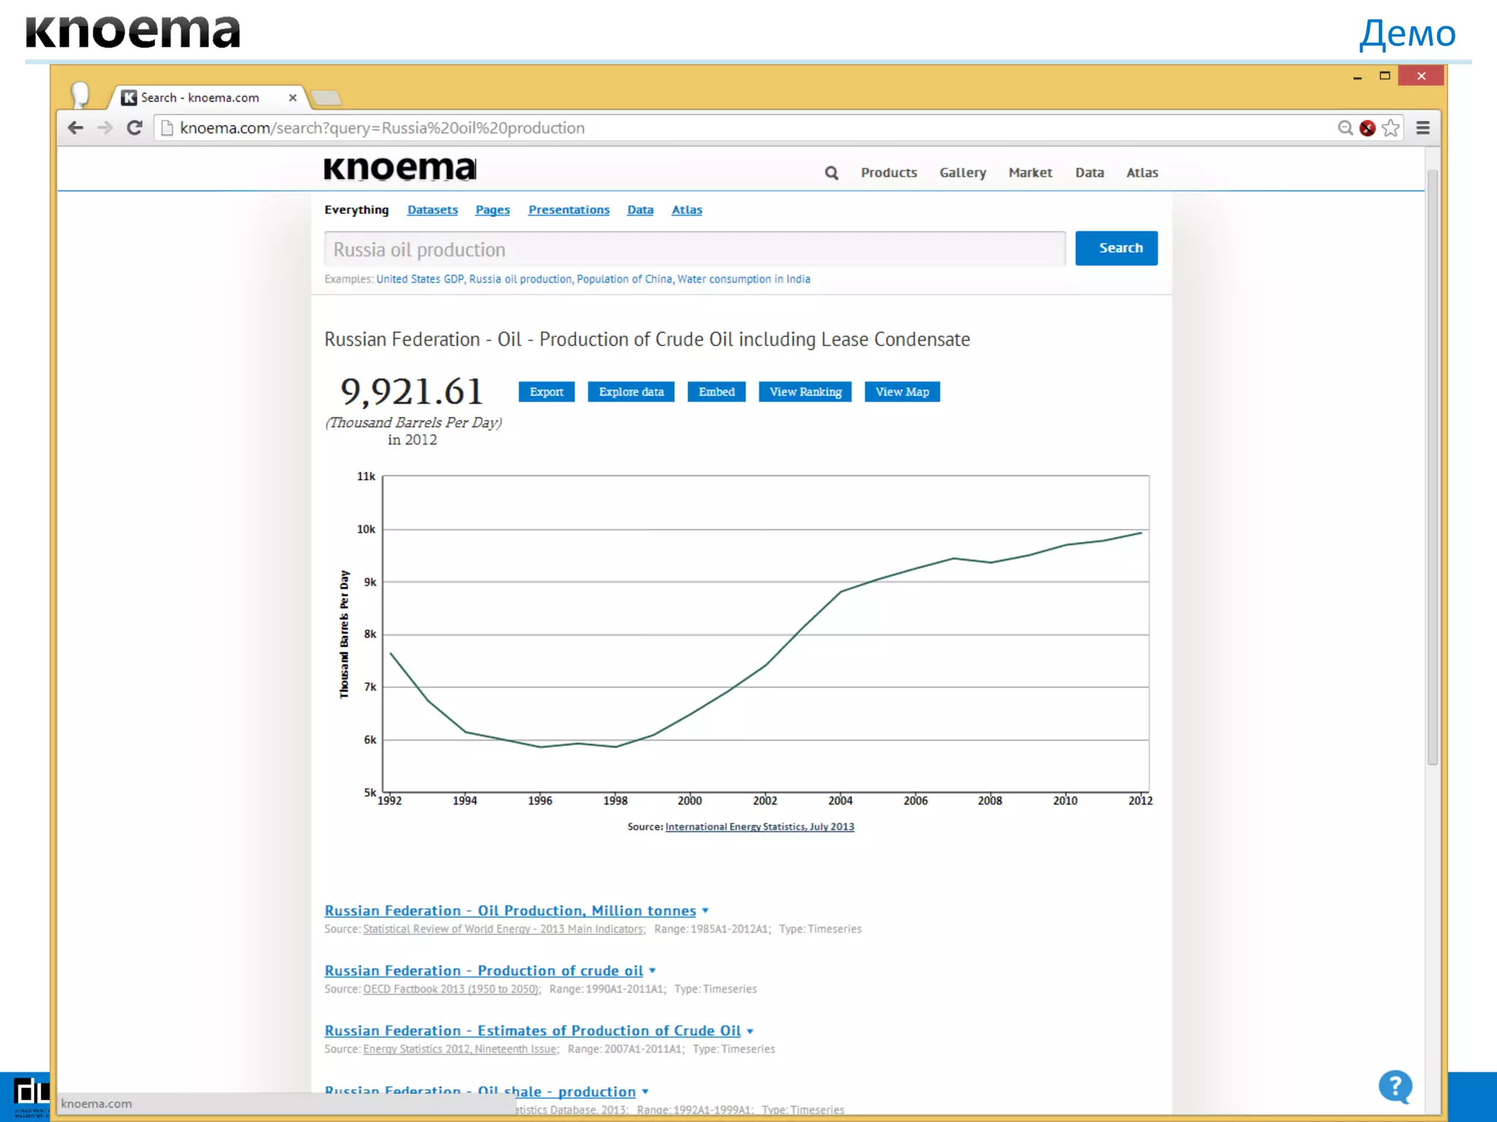Click the View Ranking button
The height and width of the screenshot is (1122, 1497).
805,392
